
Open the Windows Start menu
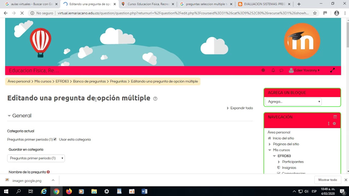(6, 191)
